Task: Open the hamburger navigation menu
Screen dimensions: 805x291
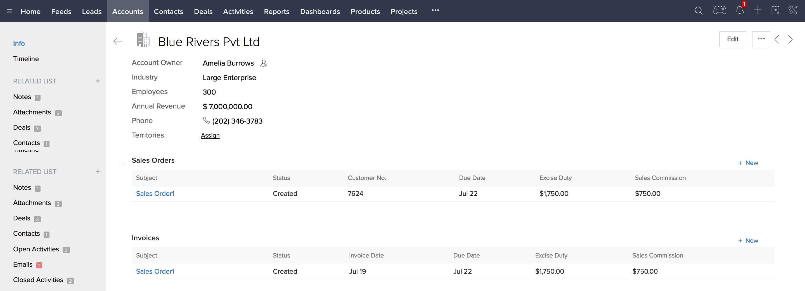Action: pos(10,11)
